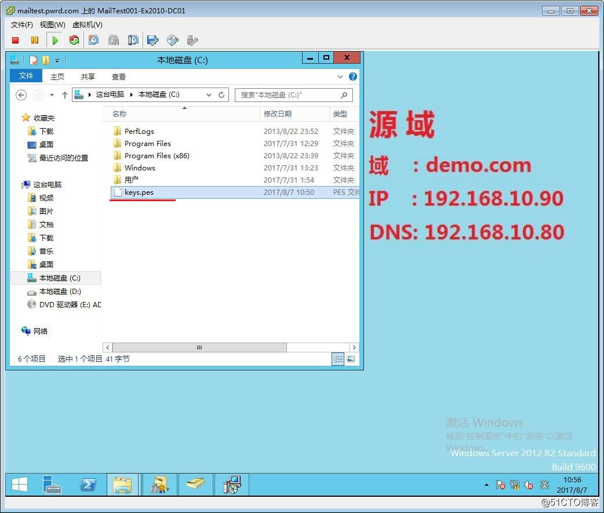Expand the address bar history dropdown
The width and height of the screenshot is (604, 513).
(209, 94)
